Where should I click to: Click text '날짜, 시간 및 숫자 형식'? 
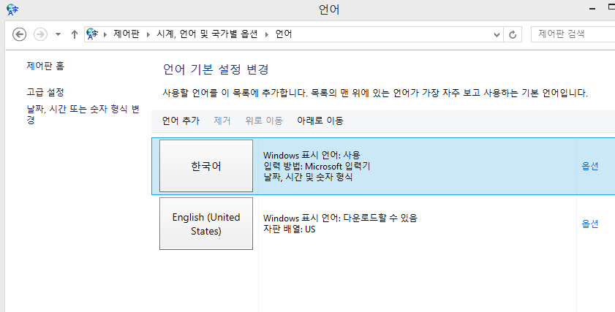click(308, 177)
